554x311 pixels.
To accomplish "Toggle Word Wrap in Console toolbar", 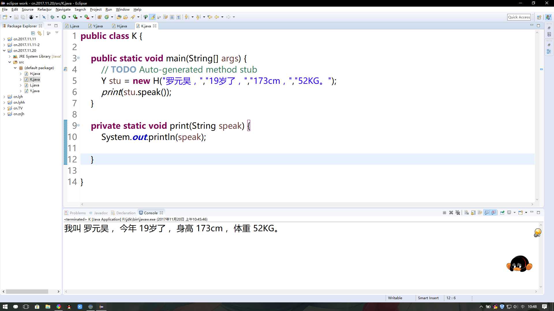I will (480, 213).
